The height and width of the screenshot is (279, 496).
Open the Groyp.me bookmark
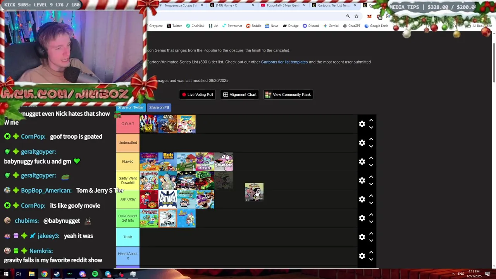point(156,26)
